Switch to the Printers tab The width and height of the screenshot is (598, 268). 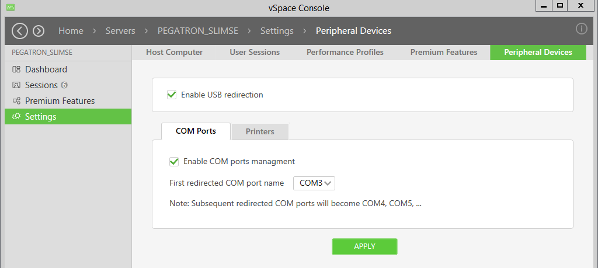260,132
